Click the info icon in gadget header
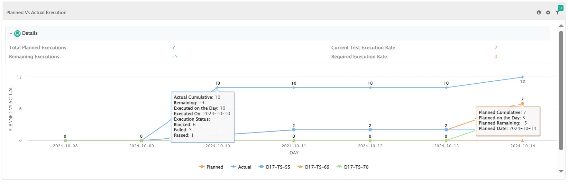The height and width of the screenshot is (184, 568). [539, 13]
